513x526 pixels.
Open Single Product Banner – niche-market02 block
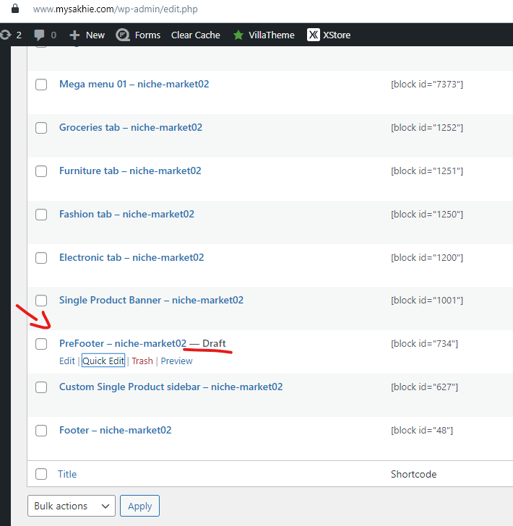click(151, 300)
